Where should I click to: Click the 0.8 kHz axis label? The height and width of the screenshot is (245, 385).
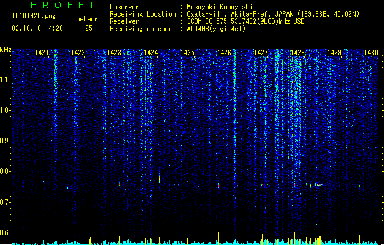click(5, 171)
